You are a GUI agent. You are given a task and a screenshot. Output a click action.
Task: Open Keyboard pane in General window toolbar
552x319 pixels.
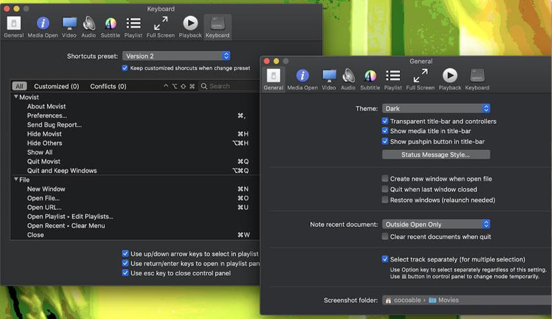[477, 79]
